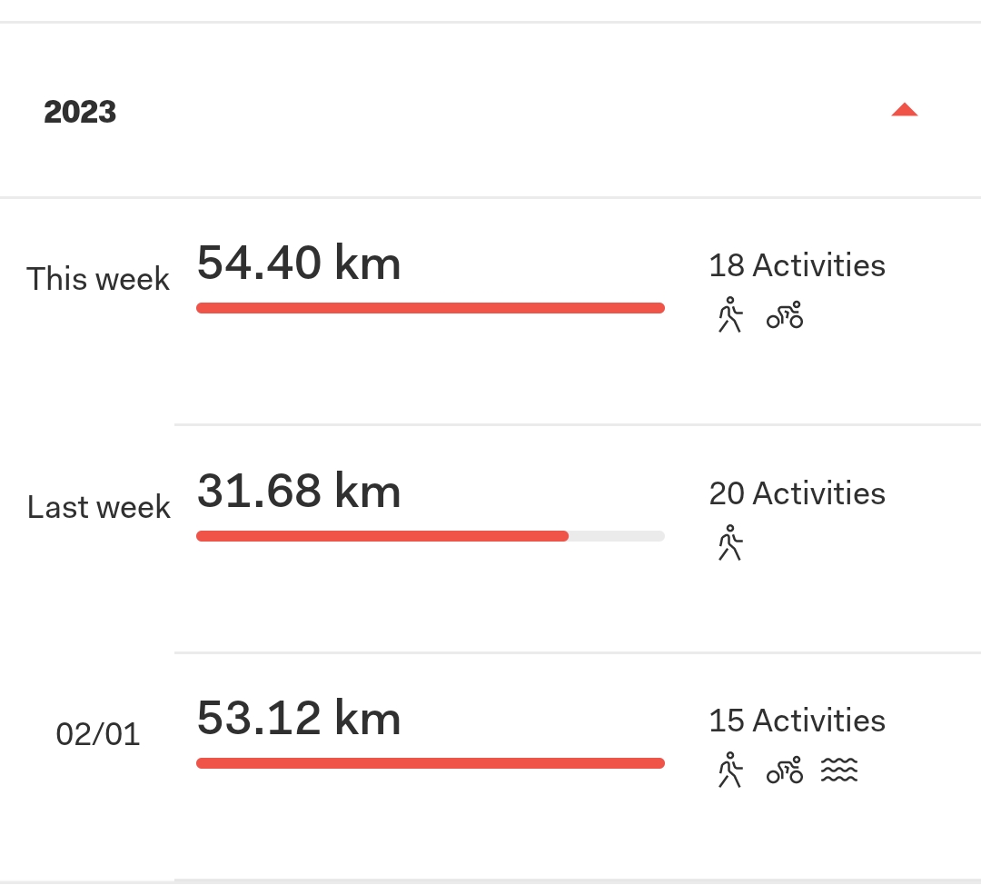The image size is (981, 885).
Task: Click the running icon for 02/01 week
Action: tap(730, 770)
